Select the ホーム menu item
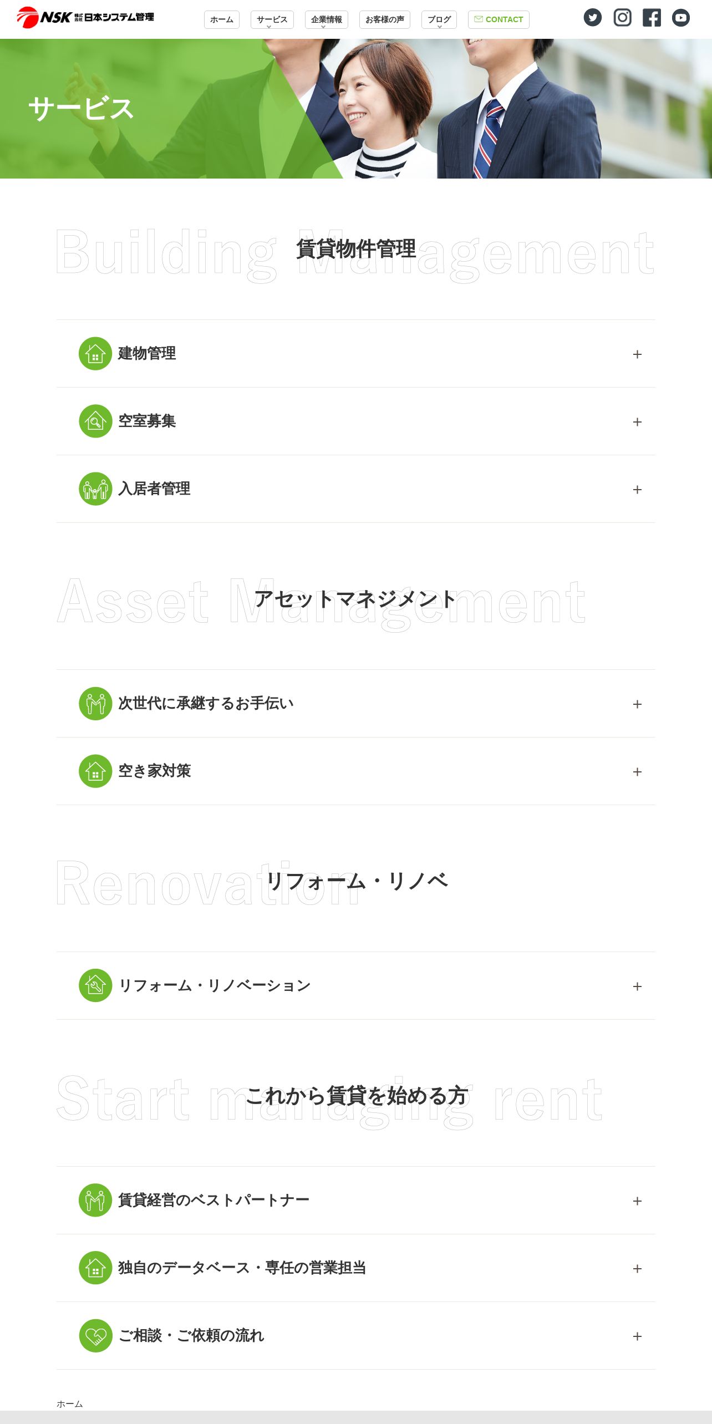The height and width of the screenshot is (1424, 712). (222, 19)
